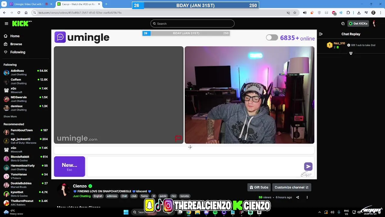Open BlondeRabbit recommended channel
Screen dimensions: 385x217
(x=26, y=159)
